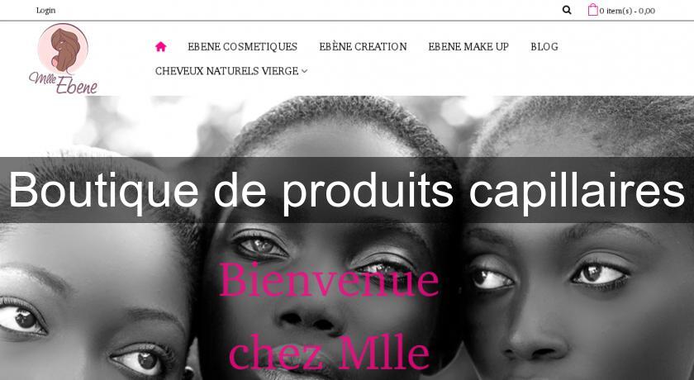Click the "Boutique de produits capillaires" banner title
Viewport: 694px width, 380px height.
click(346, 189)
